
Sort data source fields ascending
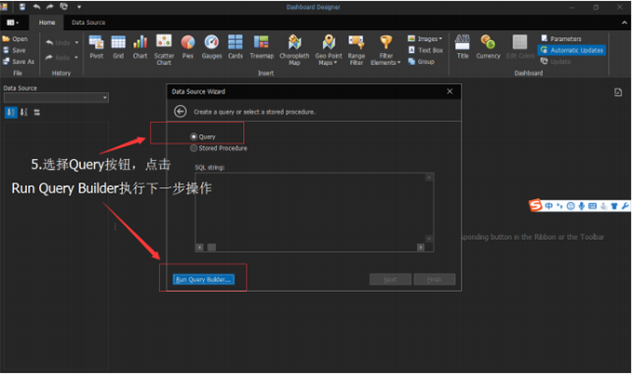click(x=11, y=113)
